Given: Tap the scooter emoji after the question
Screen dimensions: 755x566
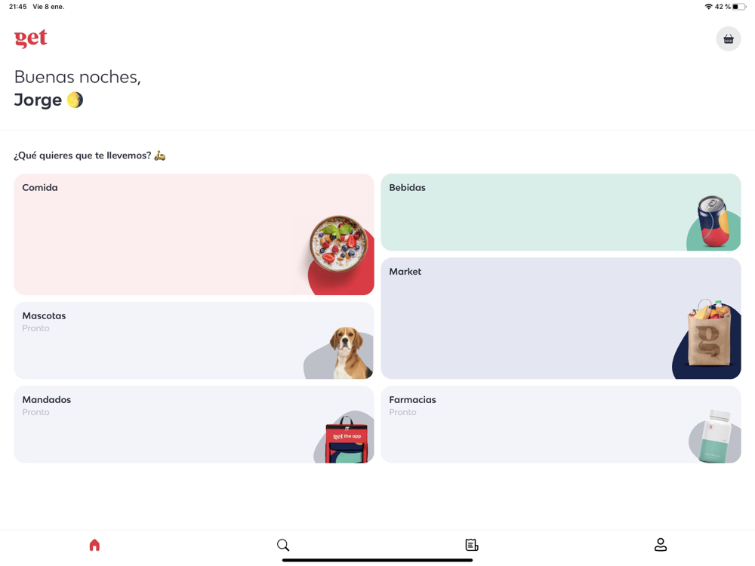Looking at the screenshot, I should tap(160, 155).
